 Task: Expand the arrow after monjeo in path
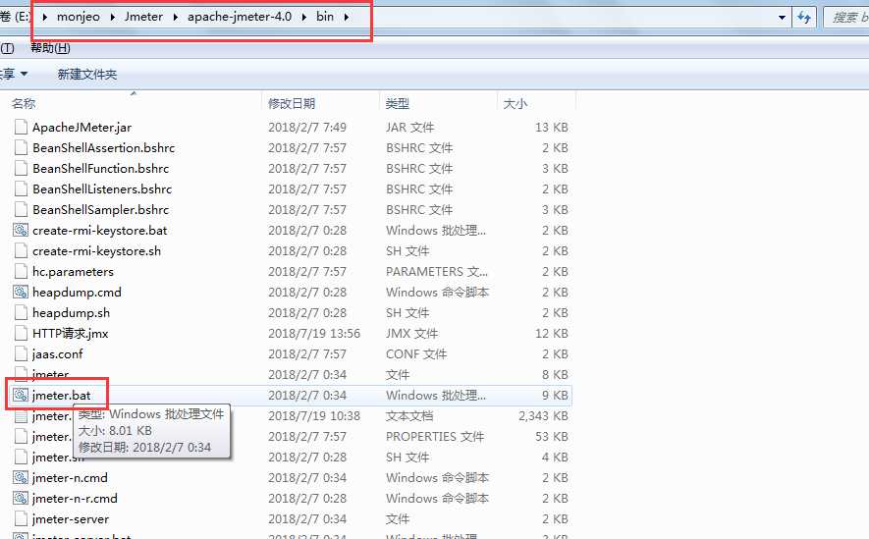tap(113, 17)
